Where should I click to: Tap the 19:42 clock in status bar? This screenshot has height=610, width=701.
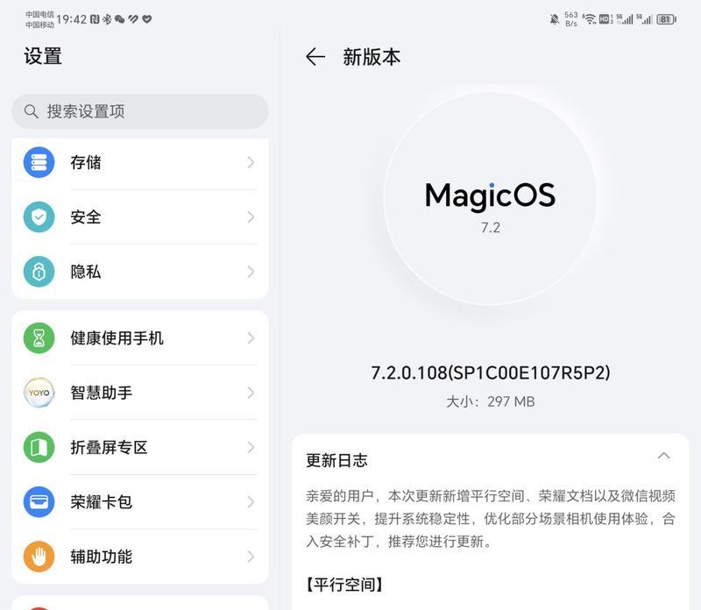click(x=72, y=19)
